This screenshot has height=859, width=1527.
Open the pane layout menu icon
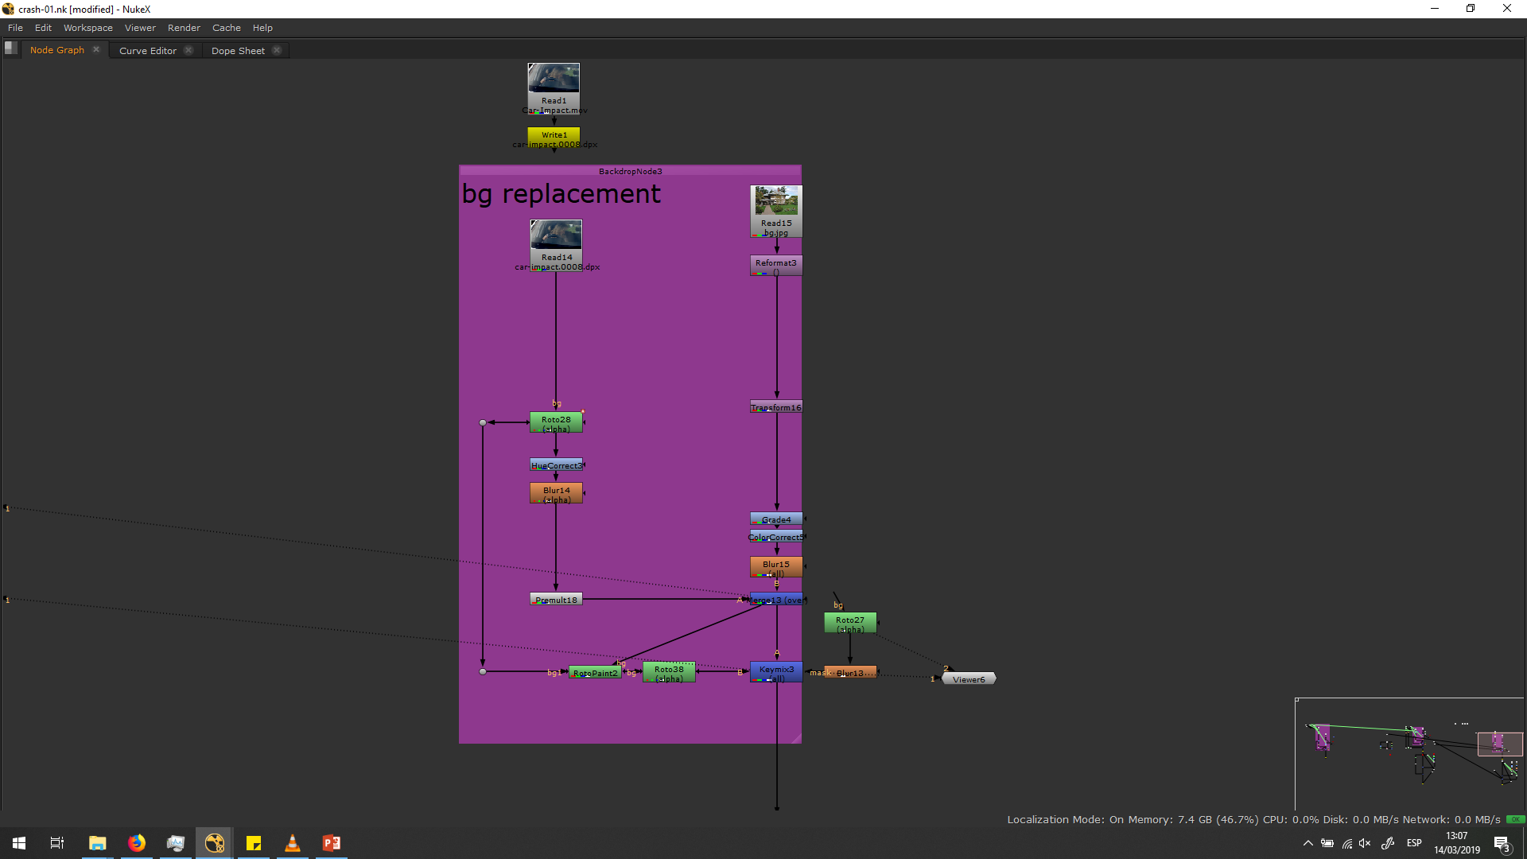pyautogui.click(x=10, y=49)
